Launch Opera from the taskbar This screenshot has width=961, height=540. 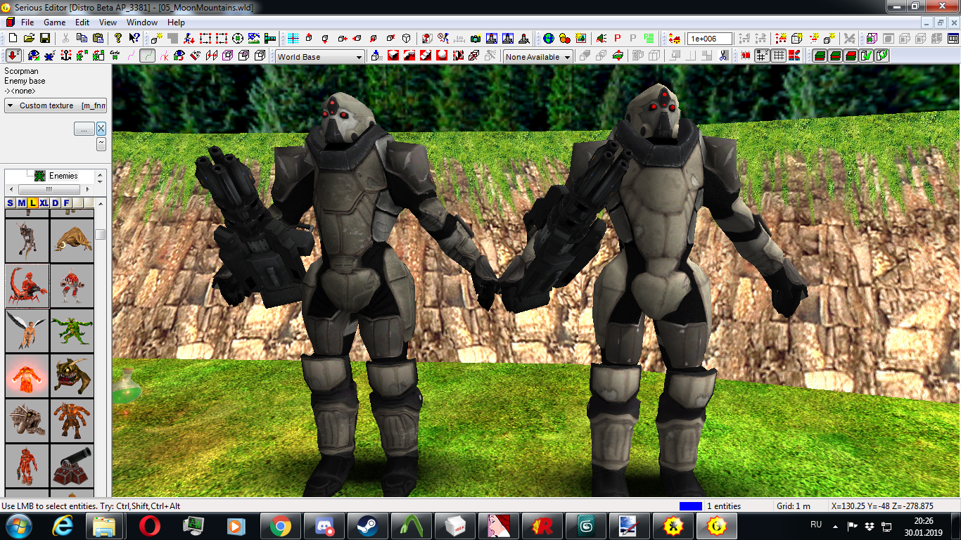click(149, 526)
